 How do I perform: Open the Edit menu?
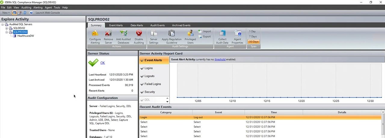tap(9, 7)
